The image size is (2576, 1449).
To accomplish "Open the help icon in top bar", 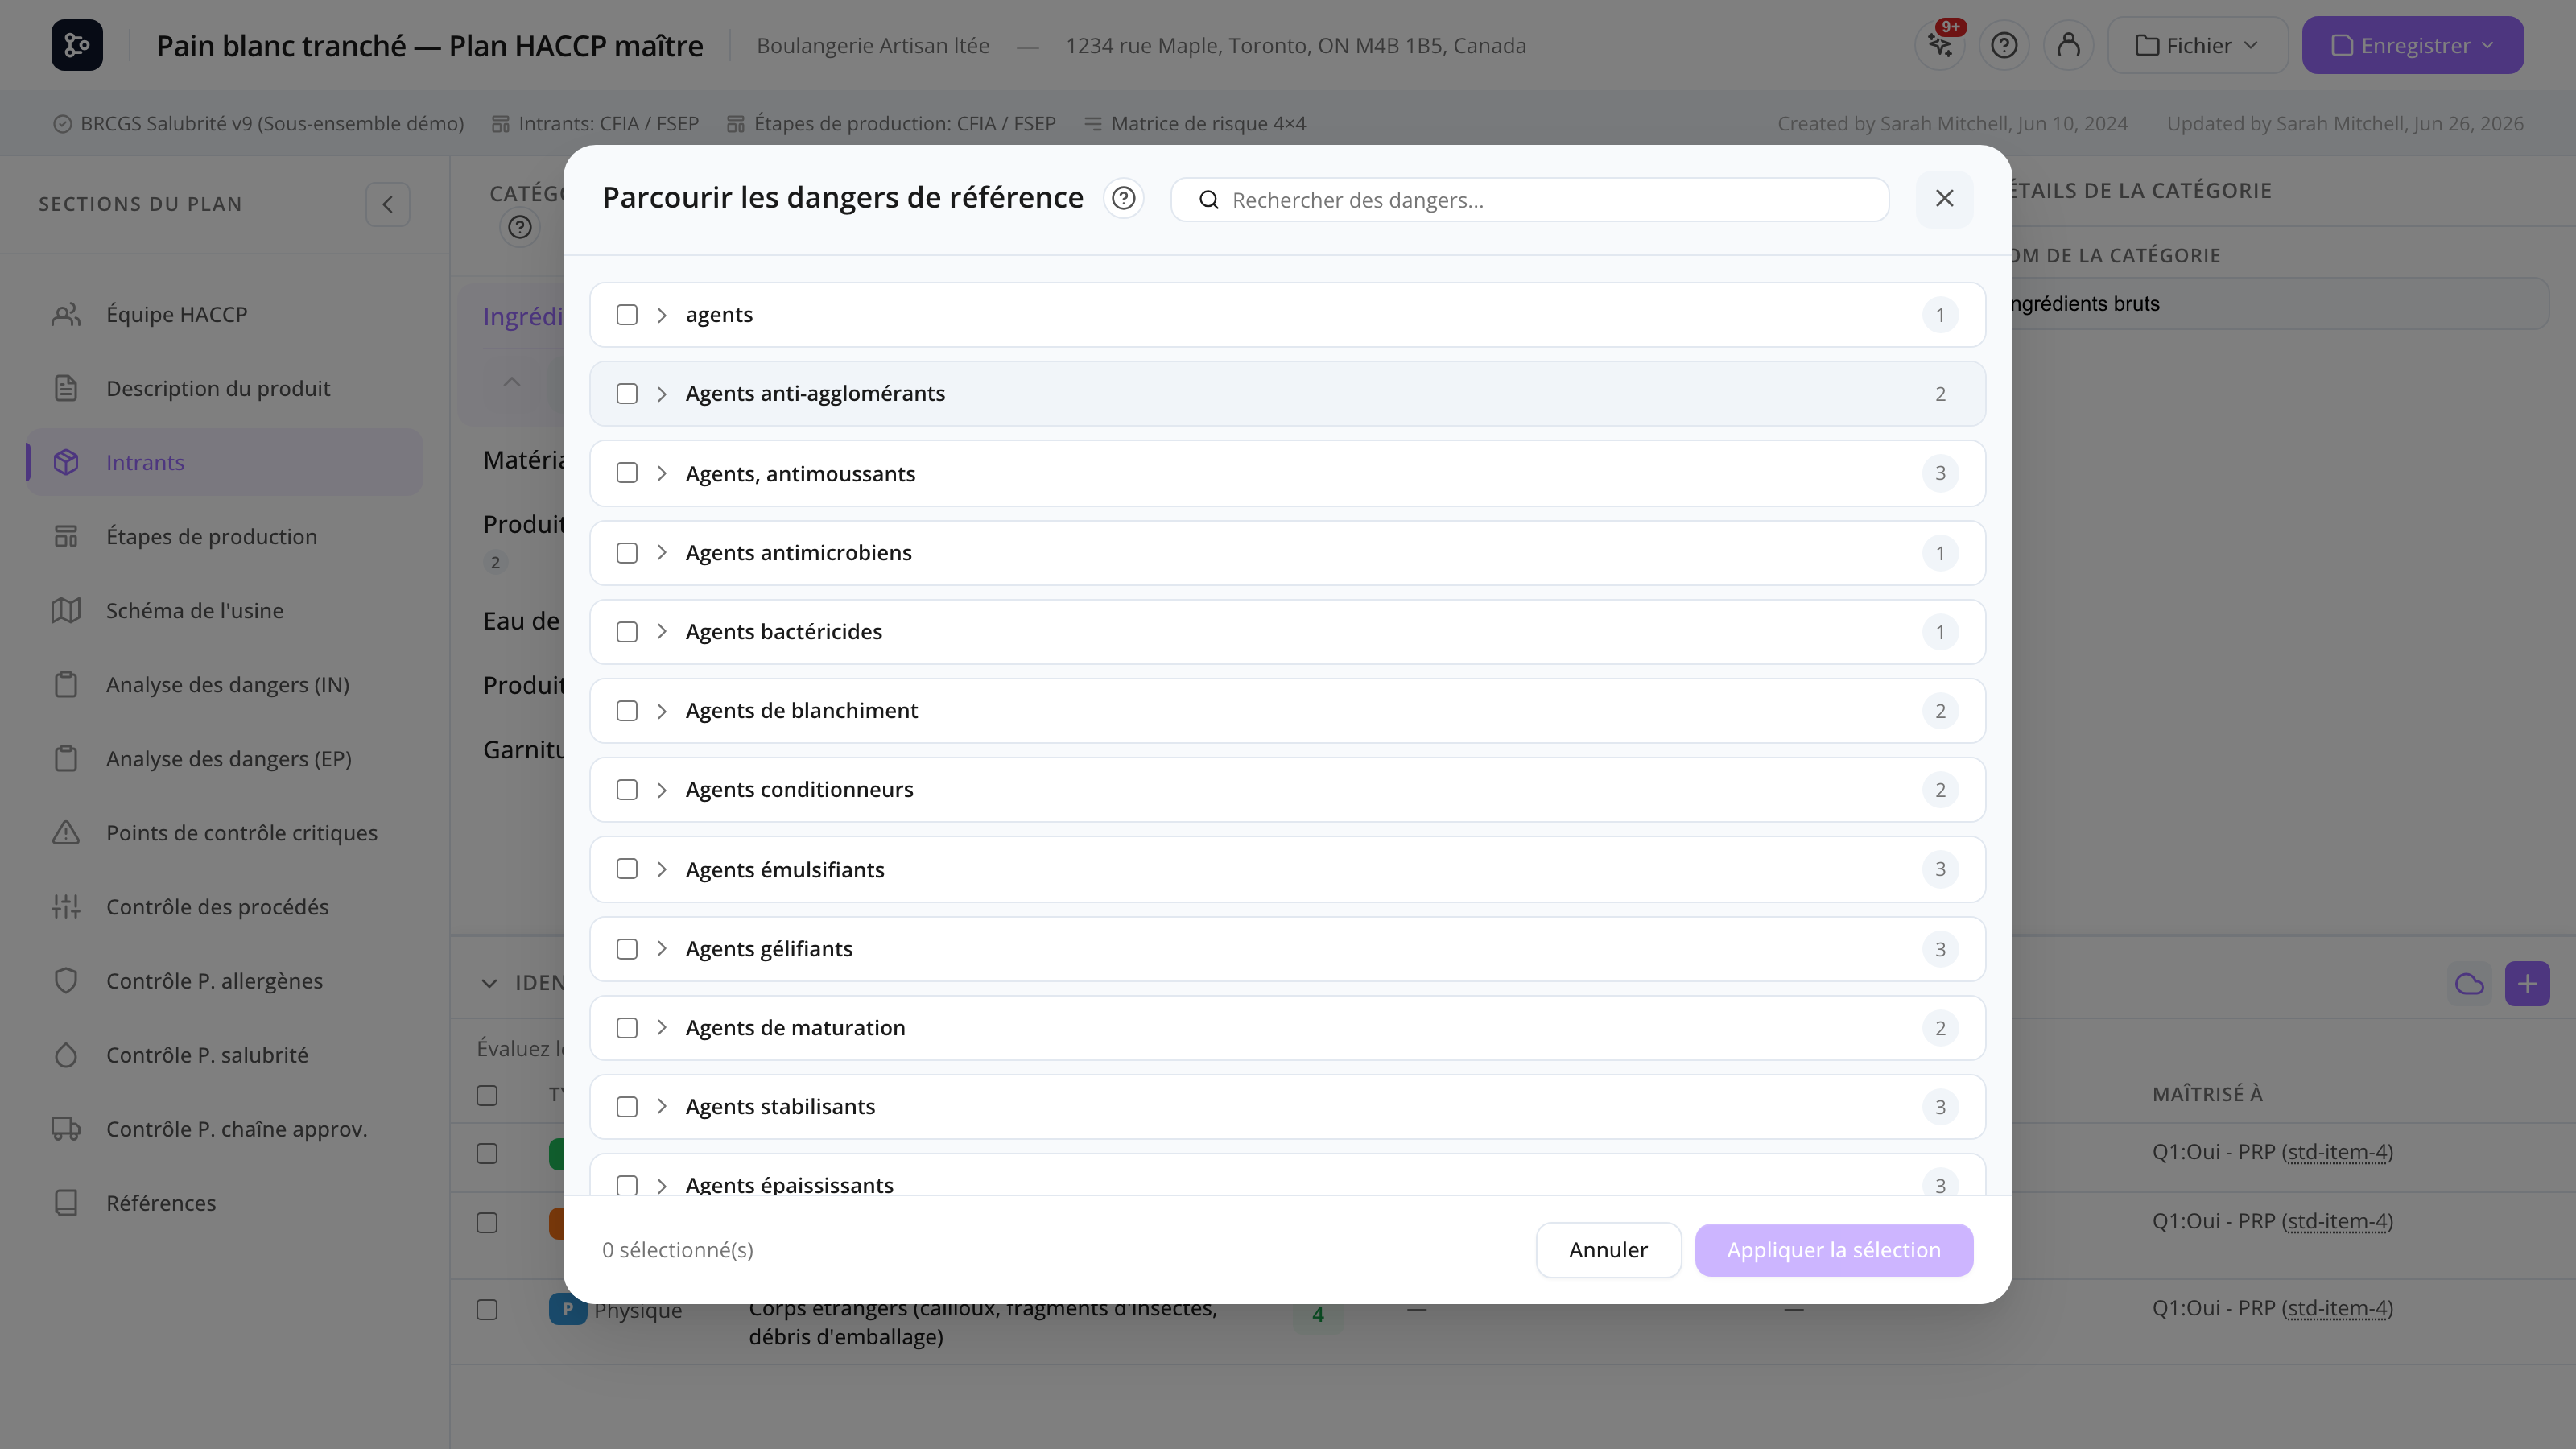I will coord(2004,45).
